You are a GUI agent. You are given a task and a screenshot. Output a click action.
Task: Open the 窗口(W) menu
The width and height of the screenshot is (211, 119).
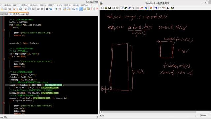[x=85, y=5]
